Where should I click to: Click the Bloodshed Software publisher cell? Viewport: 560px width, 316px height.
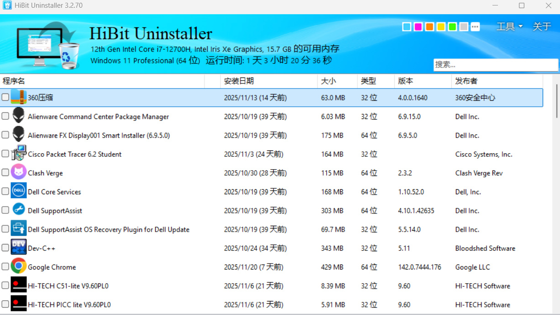pos(485,249)
